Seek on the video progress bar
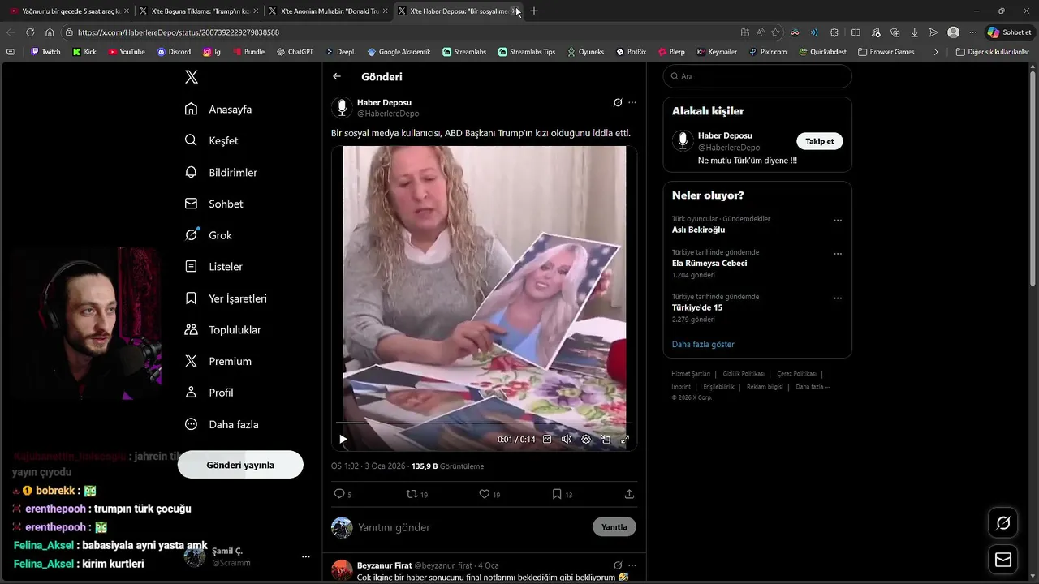 [484, 423]
